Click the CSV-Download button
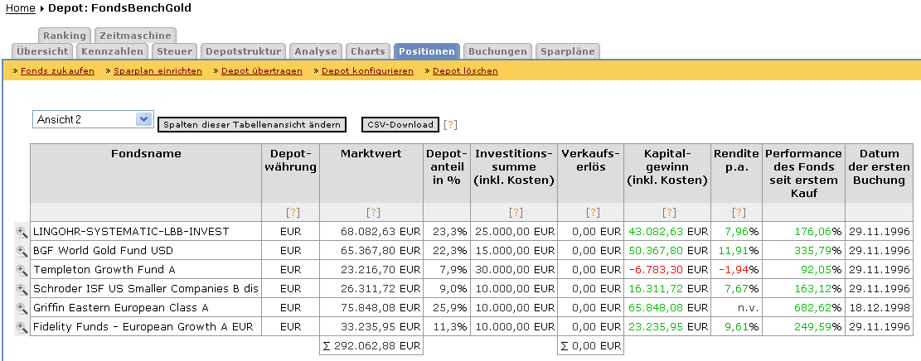Screen dimensions: 921x361 (400, 124)
